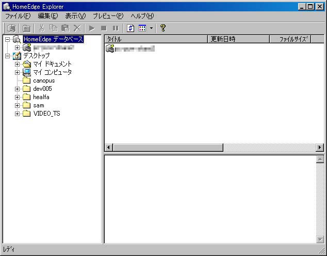Select the healfa folder
327x256 pixels.
coord(41,97)
